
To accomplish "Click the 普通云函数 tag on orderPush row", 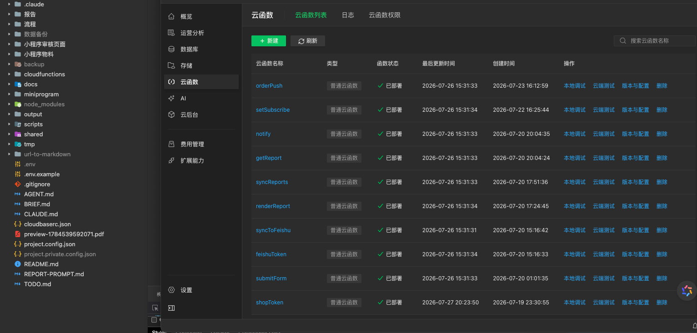I will tap(344, 85).
